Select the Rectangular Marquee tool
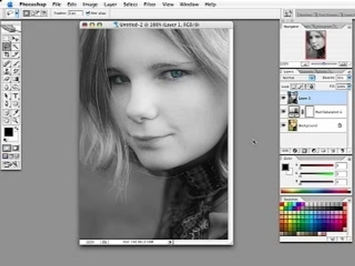 click(x=7, y=39)
